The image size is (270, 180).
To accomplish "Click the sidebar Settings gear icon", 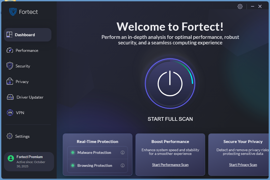I will [x=9, y=136].
